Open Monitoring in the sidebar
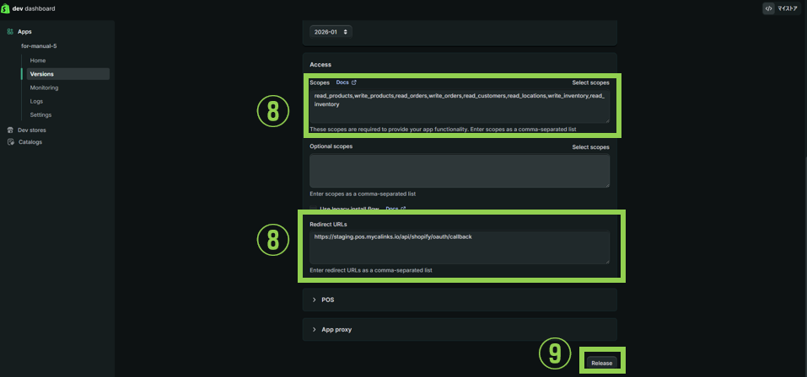The image size is (807, 377). (x=44, y=88)
